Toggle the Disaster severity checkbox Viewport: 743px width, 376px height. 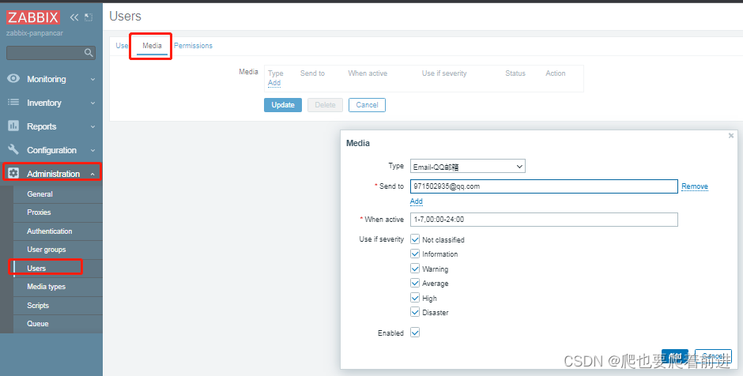pos(415,312)
